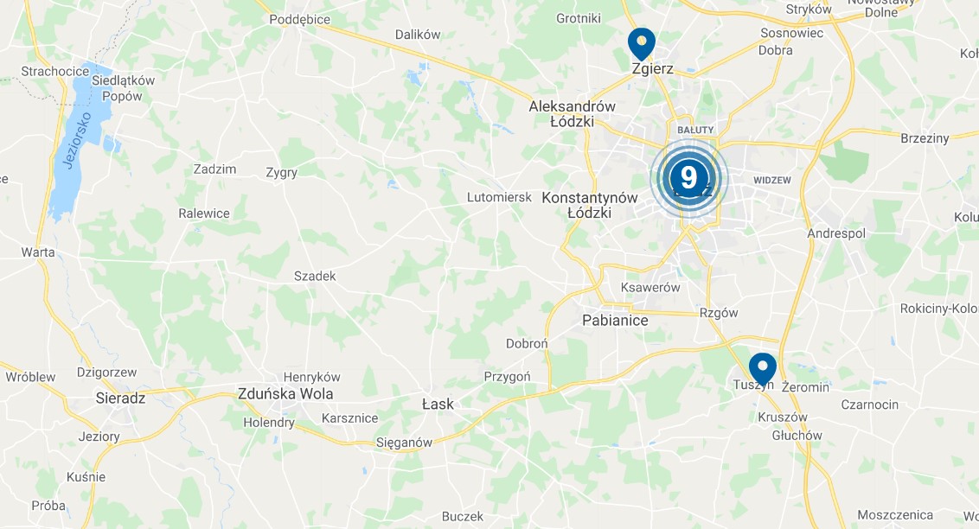Click the Szadek town label
This screenshot has height=529, width=979.
click(315, 276)
